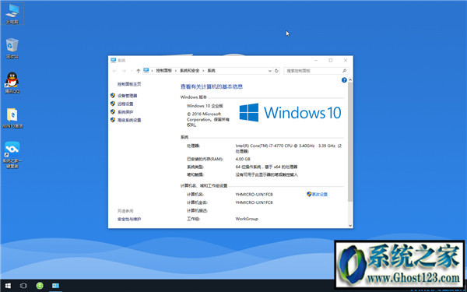Open the green browser icon on taskbar
Screen dimensions: 467x292
coord(40,286)
